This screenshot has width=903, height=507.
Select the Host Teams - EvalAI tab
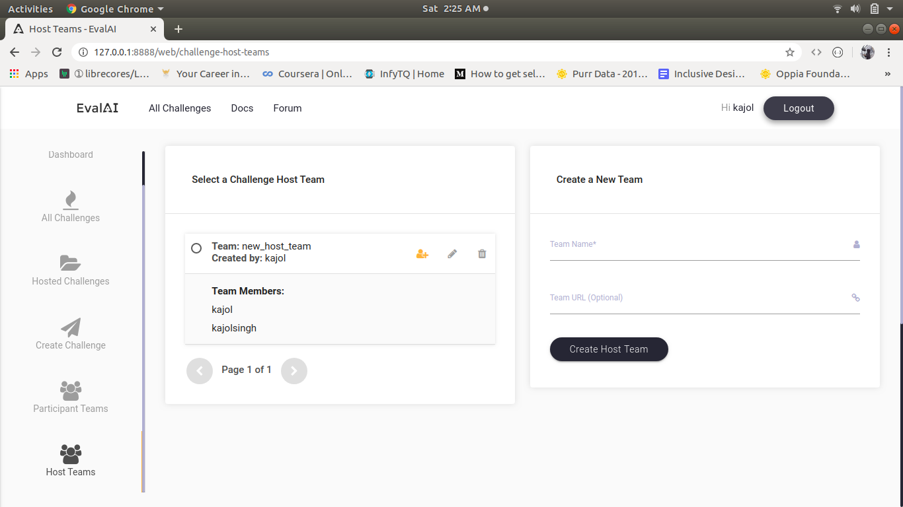(x=84, y=29)
